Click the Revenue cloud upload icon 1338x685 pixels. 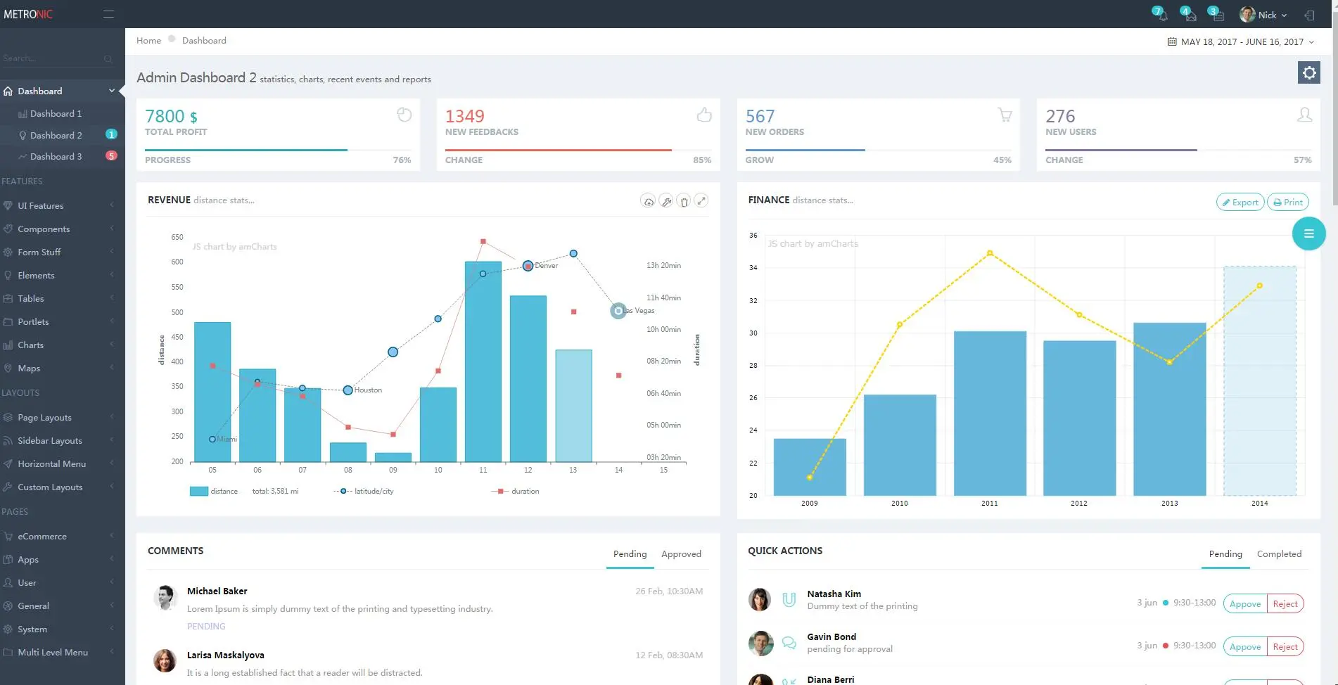[x=648, y=201]
